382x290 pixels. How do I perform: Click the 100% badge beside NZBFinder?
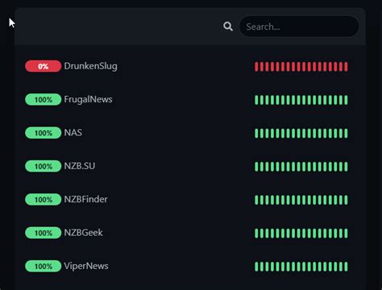point(44,200)
